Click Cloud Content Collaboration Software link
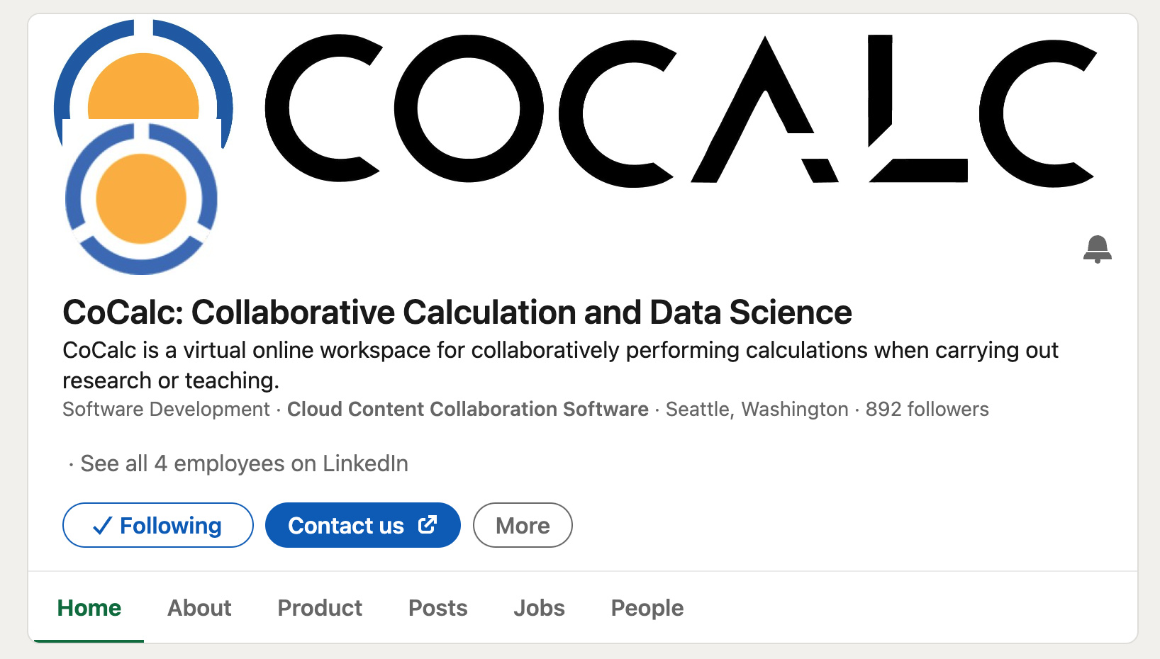The image size is (1160, 659). (x=467, y=410)
